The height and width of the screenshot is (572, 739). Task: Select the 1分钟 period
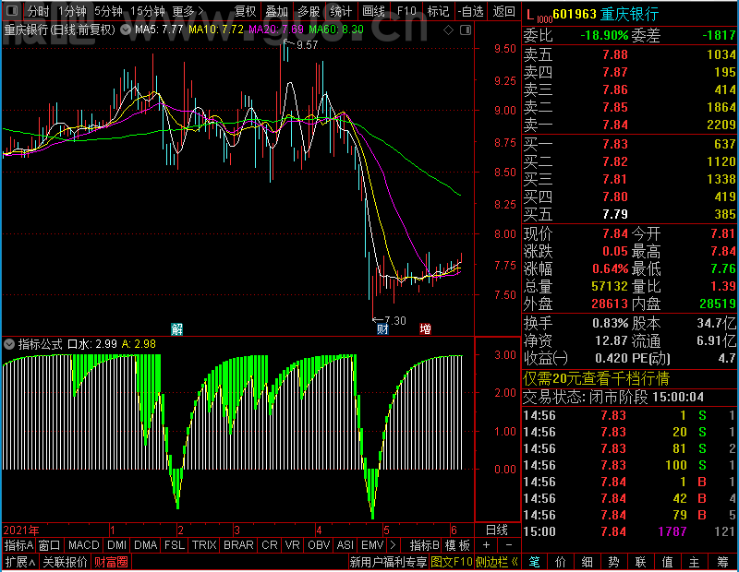click(x=72, y=11)
